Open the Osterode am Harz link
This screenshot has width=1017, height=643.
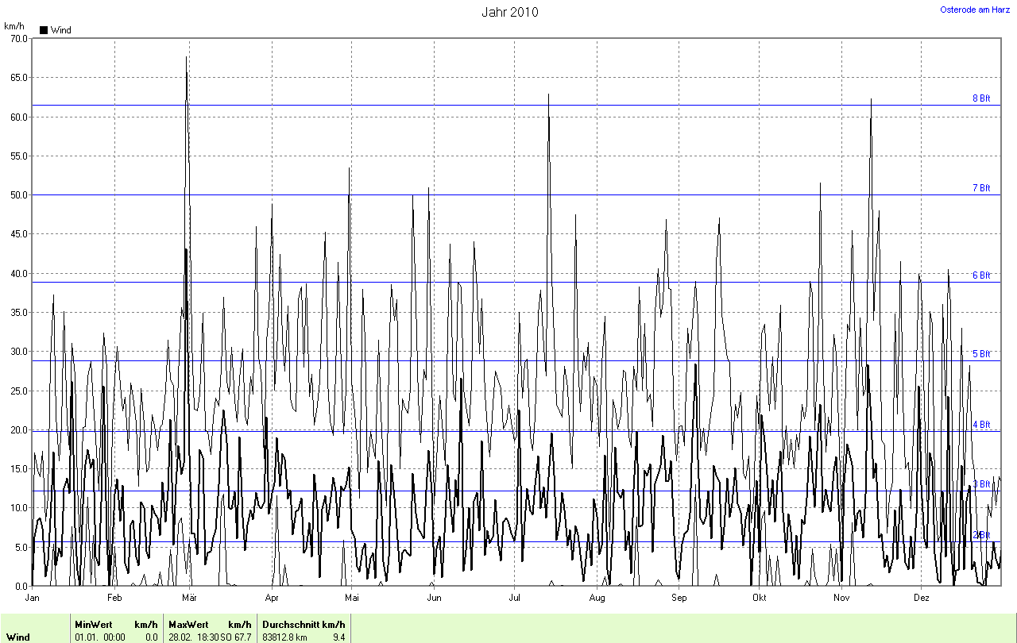pos(974,10)
